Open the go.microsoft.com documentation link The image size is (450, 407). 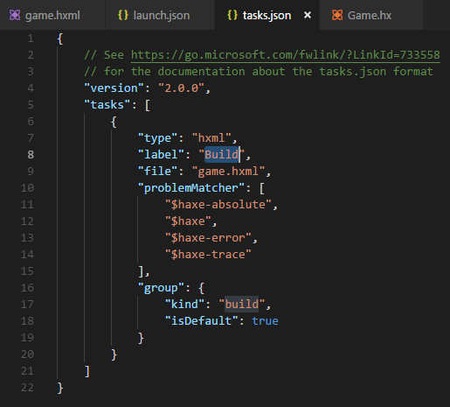pos(286,55)
